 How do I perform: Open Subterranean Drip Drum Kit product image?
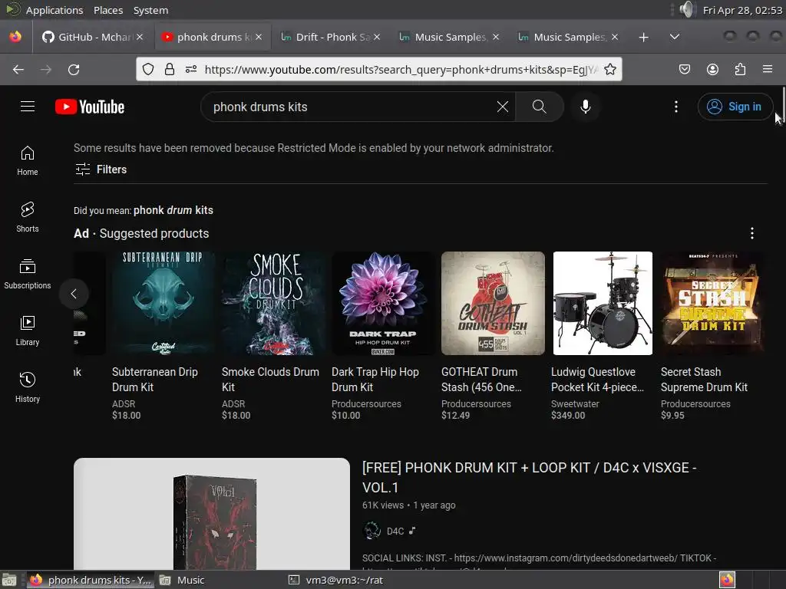point(163,304)
